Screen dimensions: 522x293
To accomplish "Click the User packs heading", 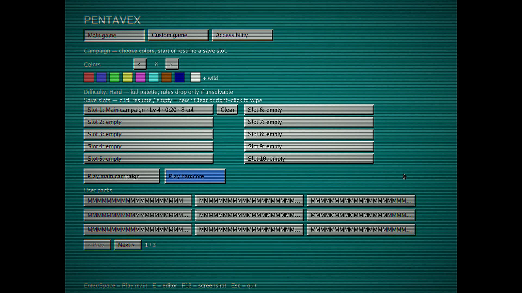I will [x=98, y=190].
